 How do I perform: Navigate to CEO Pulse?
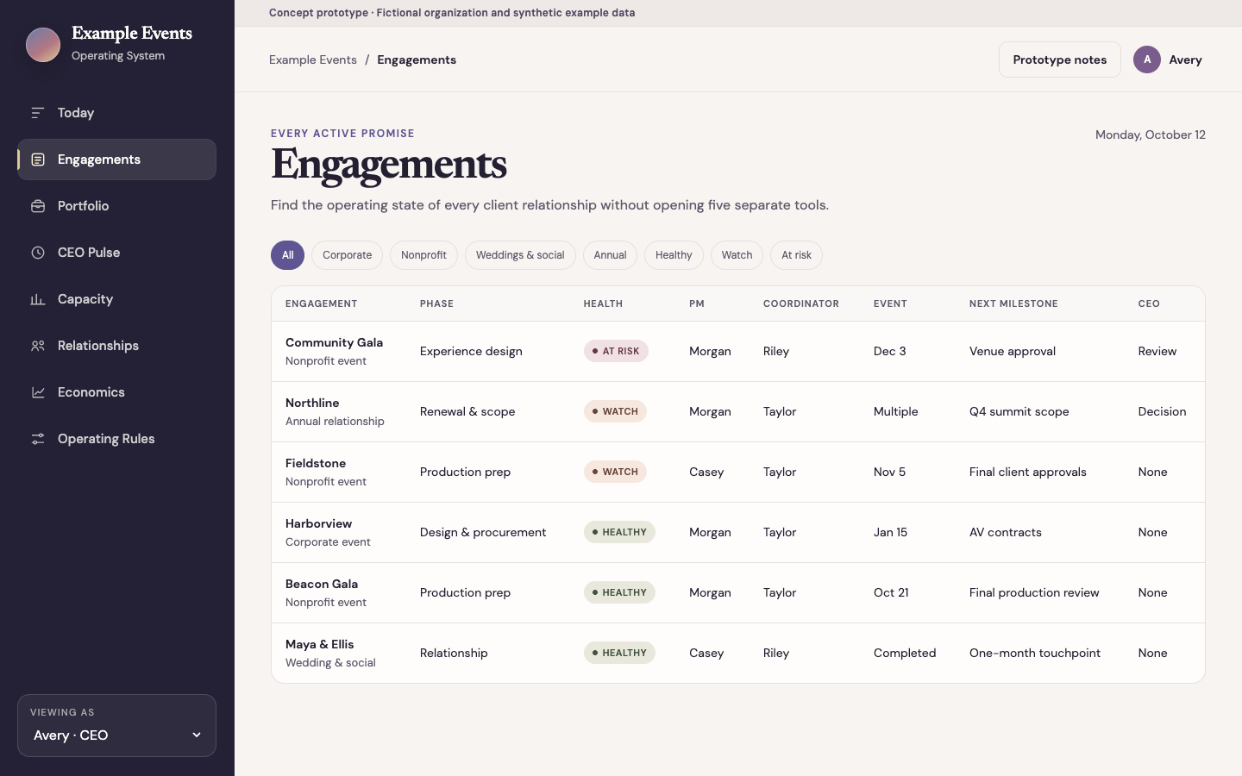(116, 253)
